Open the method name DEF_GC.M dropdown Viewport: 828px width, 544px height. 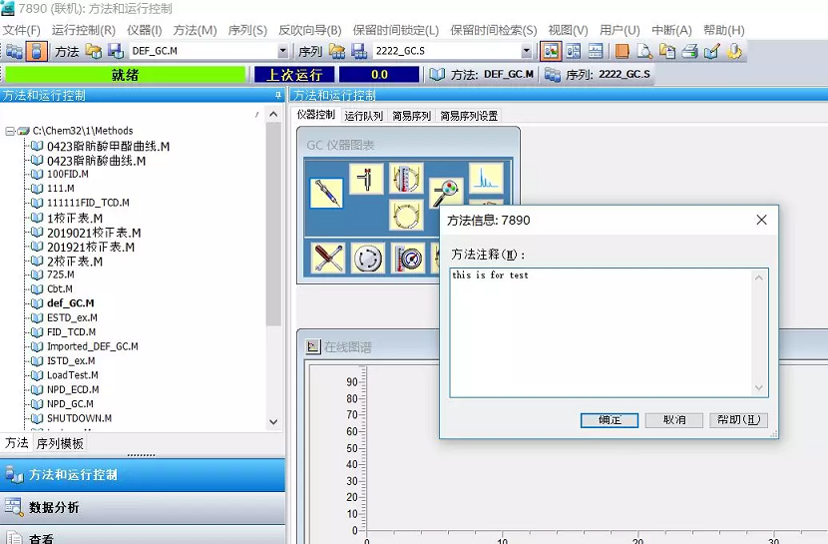(282, 51)
